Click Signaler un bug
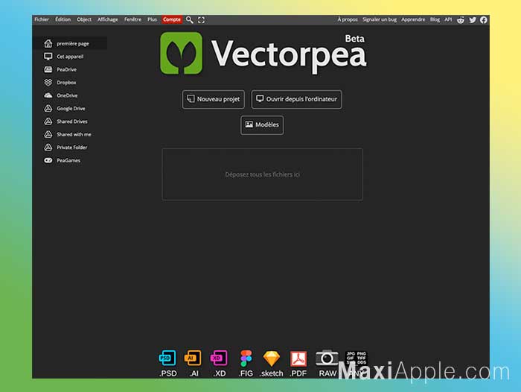 click(x=380, y=19)
